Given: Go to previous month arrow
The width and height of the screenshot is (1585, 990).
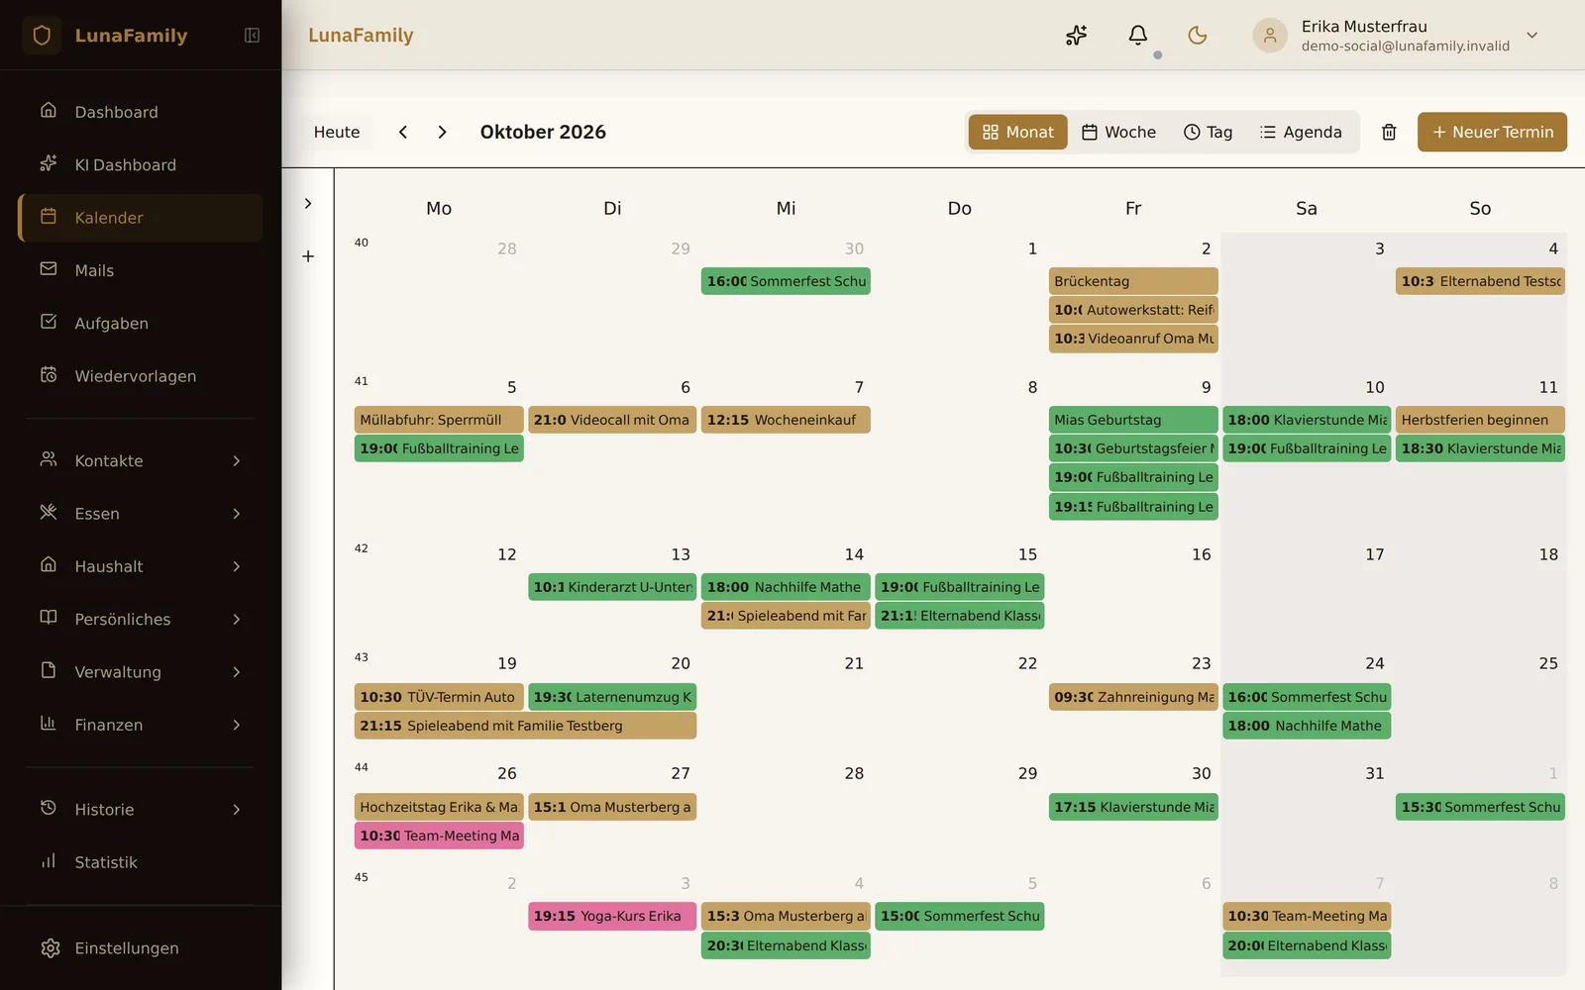Looking at the screenshot, I should click(x=403, y=132).
